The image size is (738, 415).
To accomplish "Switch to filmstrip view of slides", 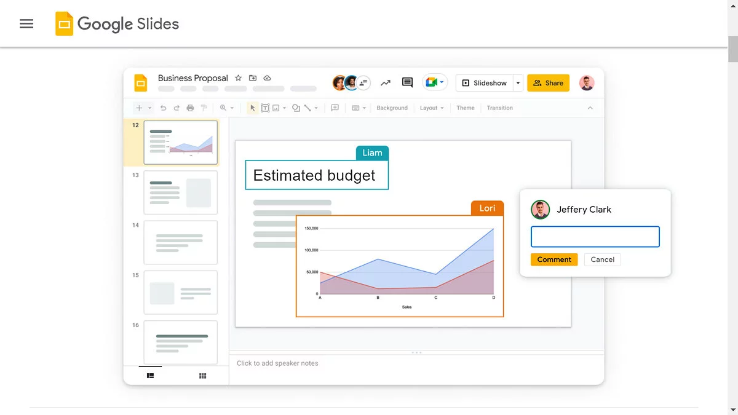I will pyautogui.click(x=150, y=376).
